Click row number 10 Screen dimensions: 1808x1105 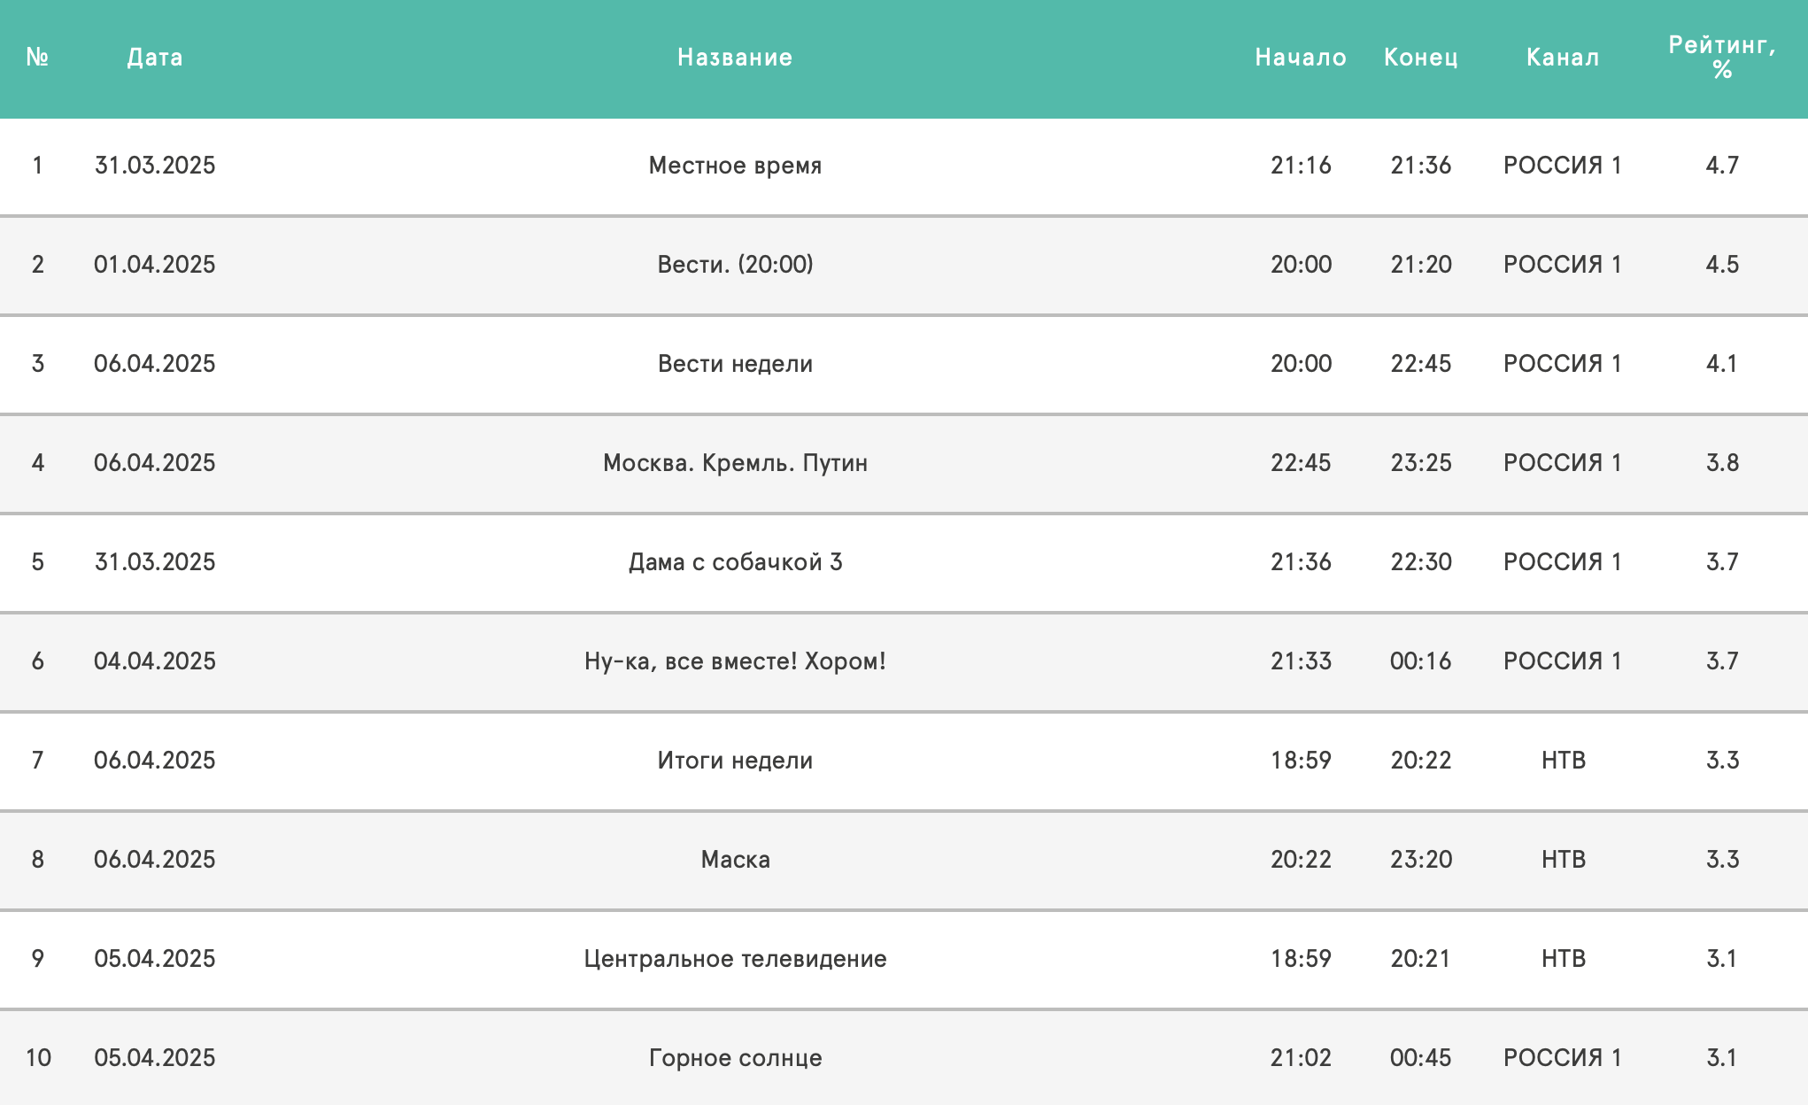coord(38,1058)
